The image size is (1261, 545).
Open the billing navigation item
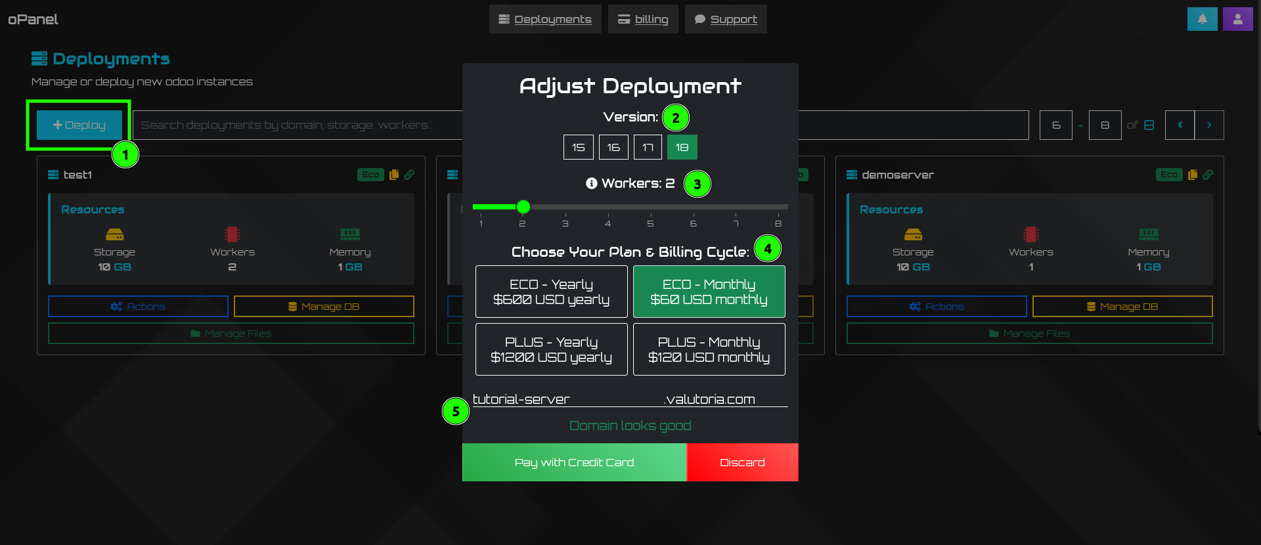(643, 19)
